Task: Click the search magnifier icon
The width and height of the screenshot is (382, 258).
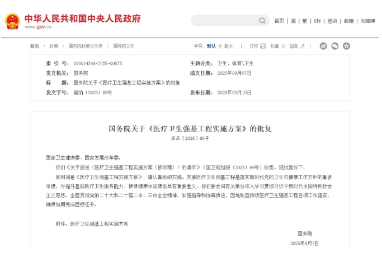Action: 263,21
